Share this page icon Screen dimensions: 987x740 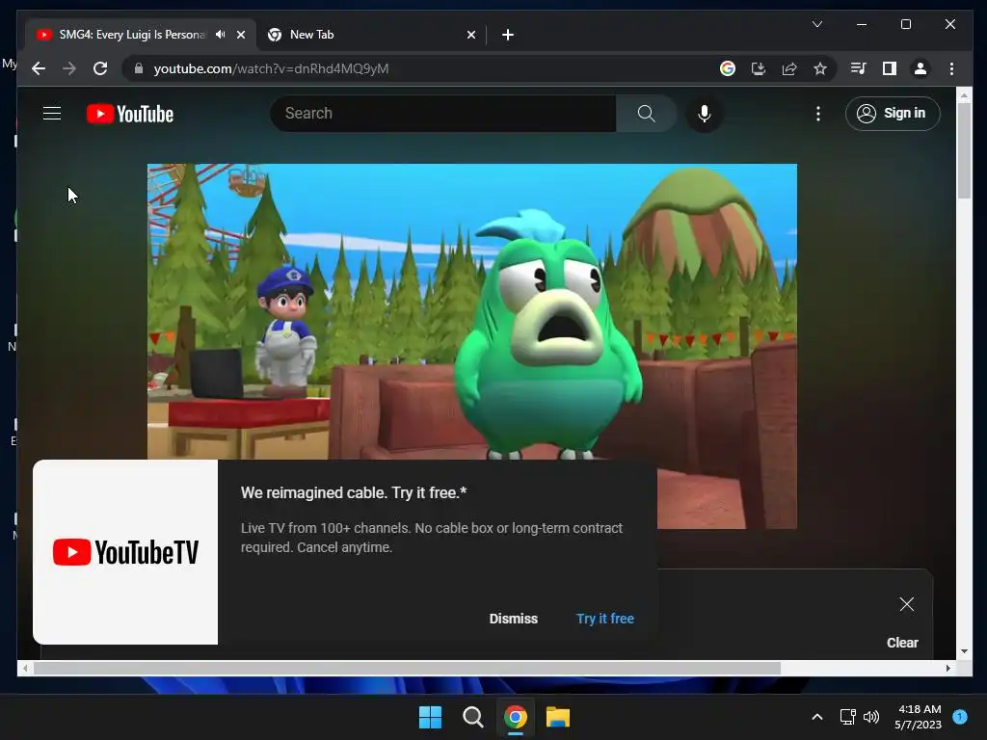click(x=789, y=68)
